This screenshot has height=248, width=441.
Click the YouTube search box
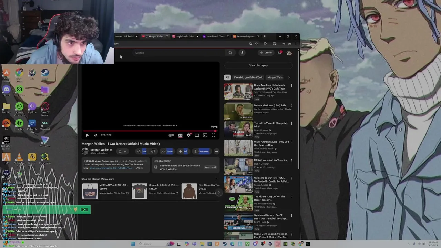[179, 53]
